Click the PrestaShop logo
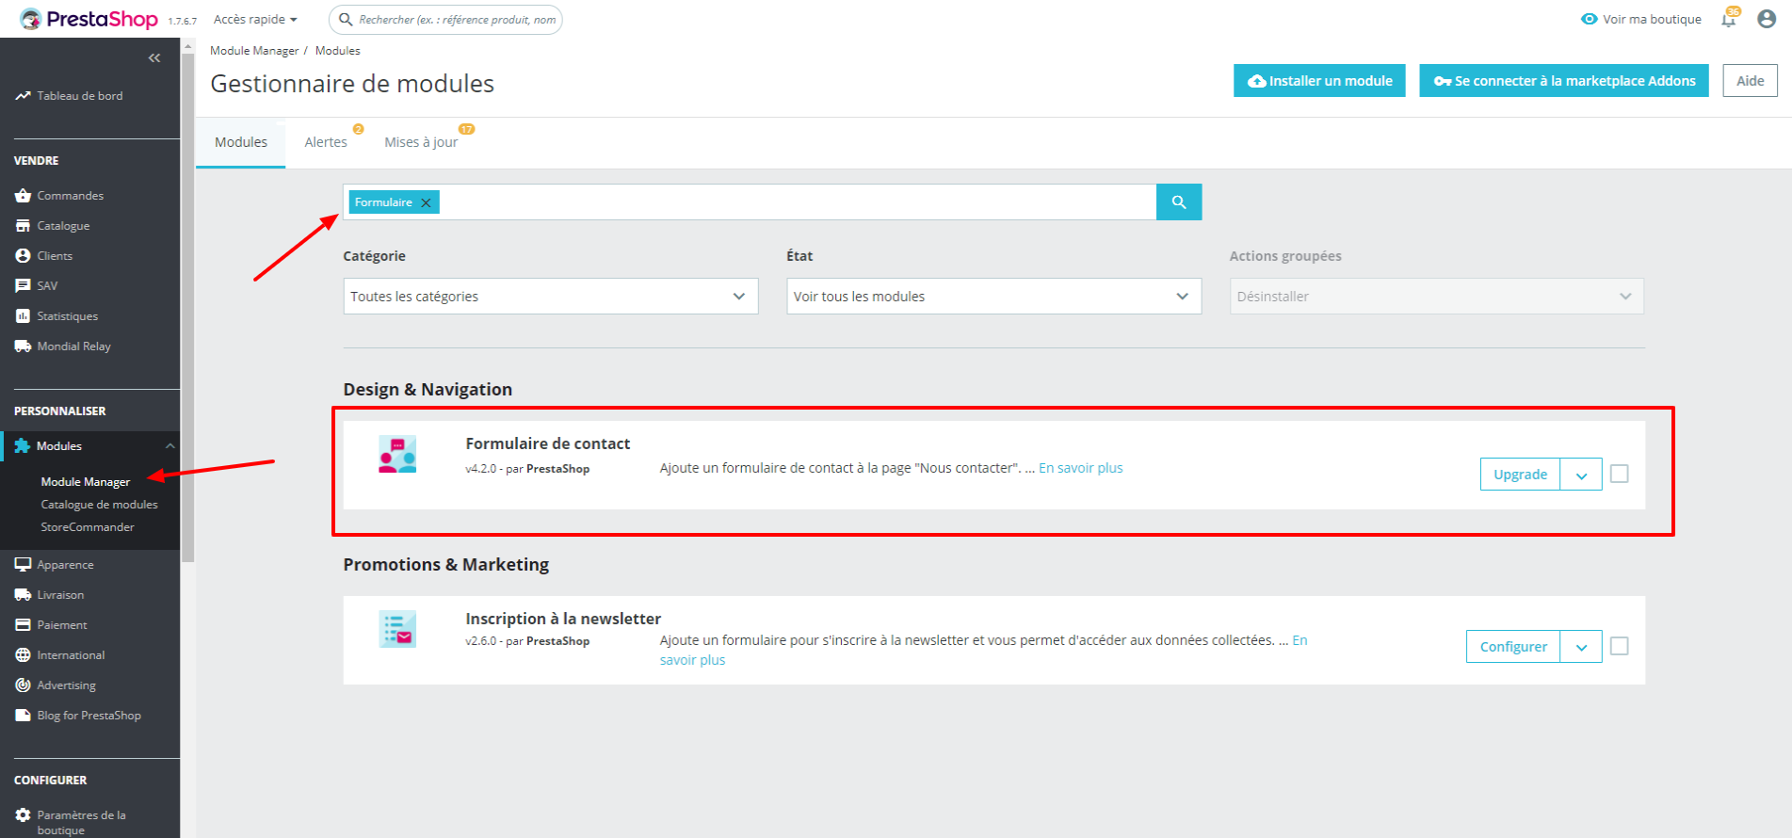The height and width of the screenshot is (838, 1792). pos(89,19)
